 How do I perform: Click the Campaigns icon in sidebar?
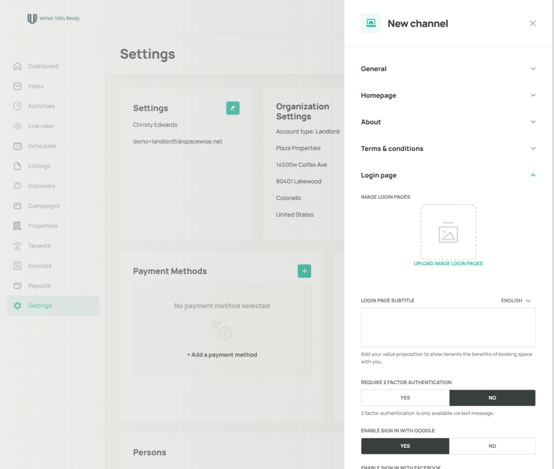point(17,206)
